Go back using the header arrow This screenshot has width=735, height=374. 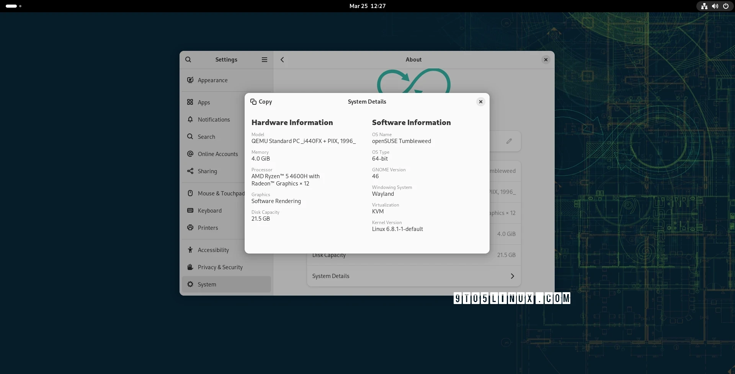(282, 60)
